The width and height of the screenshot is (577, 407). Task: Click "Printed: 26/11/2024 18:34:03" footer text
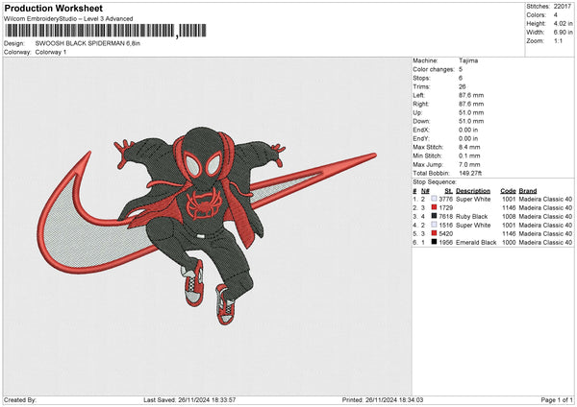(383, 399)
